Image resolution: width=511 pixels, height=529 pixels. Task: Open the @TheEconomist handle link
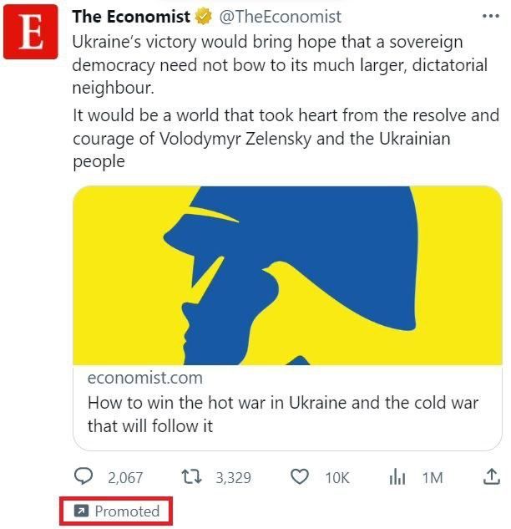280,17
